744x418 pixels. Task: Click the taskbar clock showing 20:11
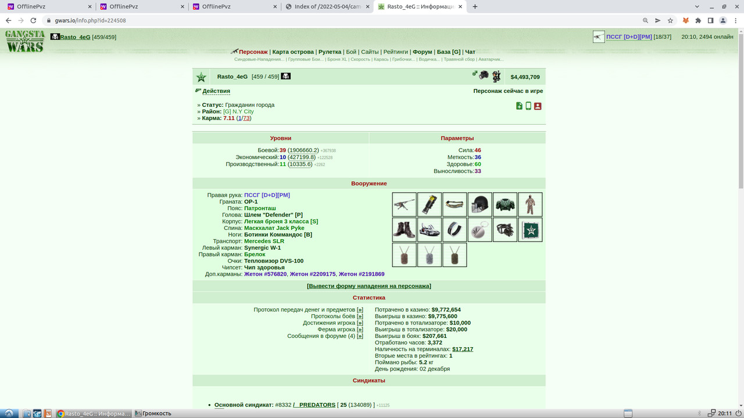(724, 413)
